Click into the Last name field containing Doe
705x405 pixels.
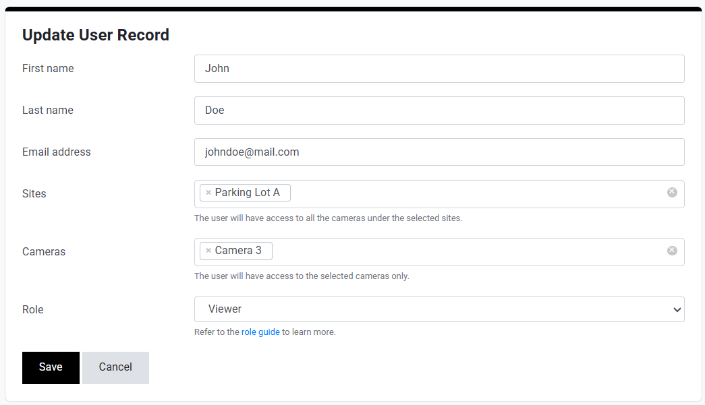click(439, 111)
